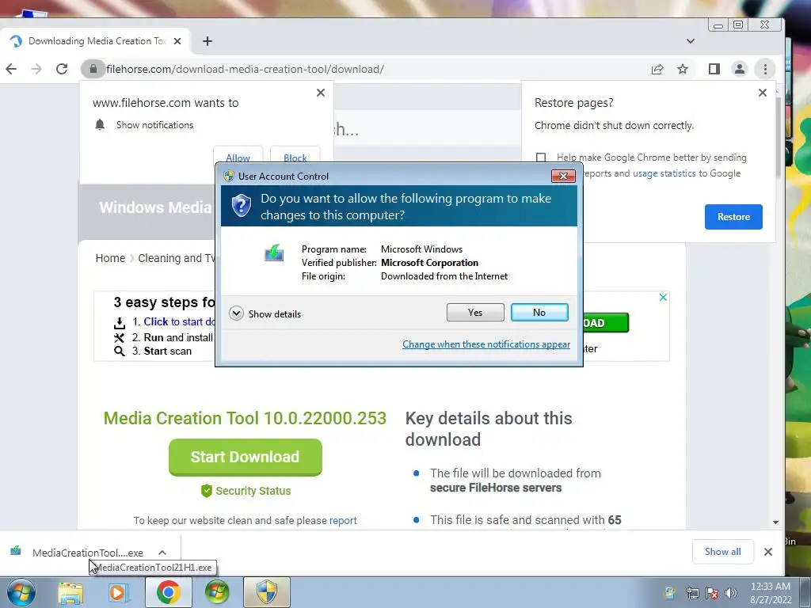Screen dimensions: 811x608
Task: Block notifications from www.filehorse.com
Action: tap(295, 157)
